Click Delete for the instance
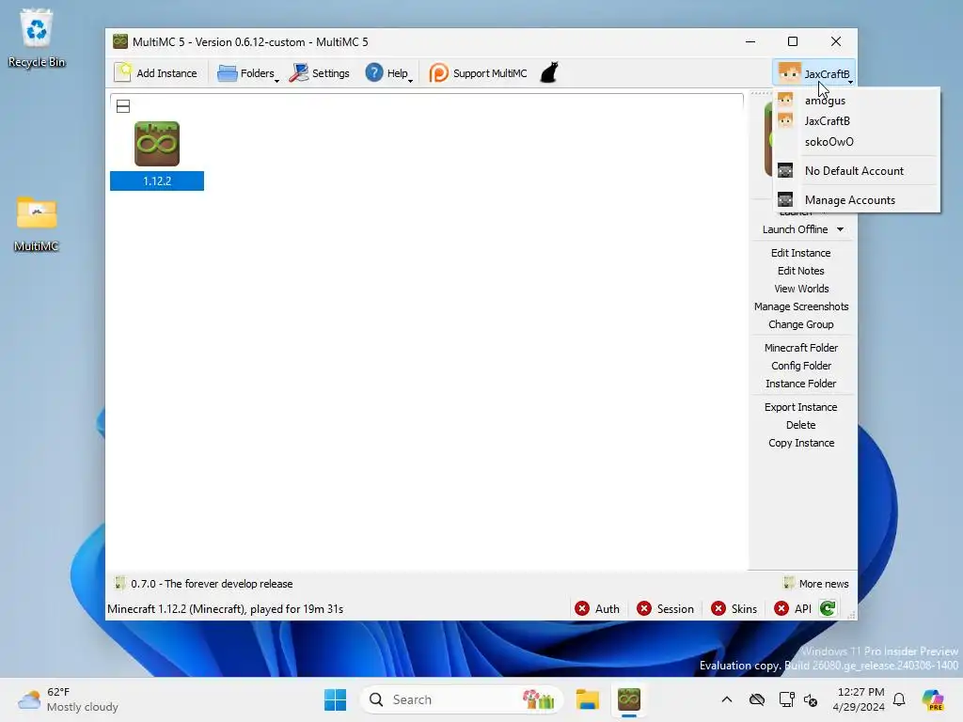The image size is (963, 722). 801,425
